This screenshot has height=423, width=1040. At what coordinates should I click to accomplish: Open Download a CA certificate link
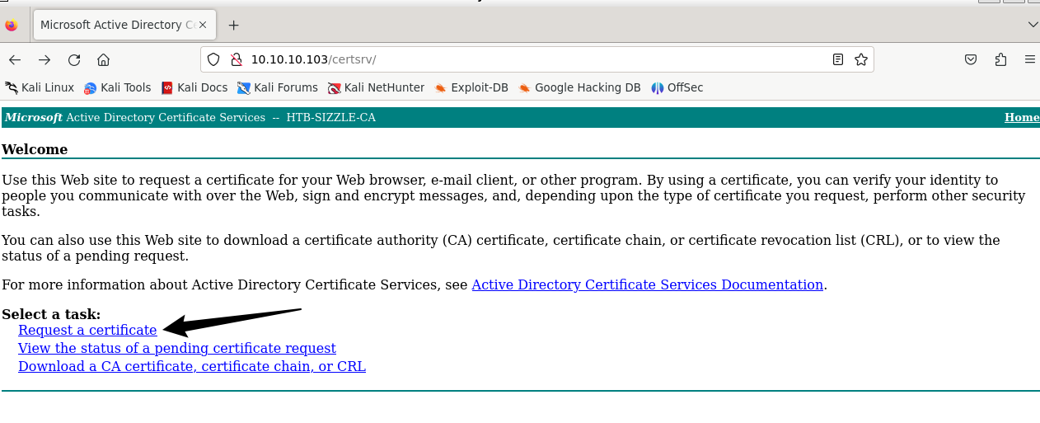pos(192,366)
